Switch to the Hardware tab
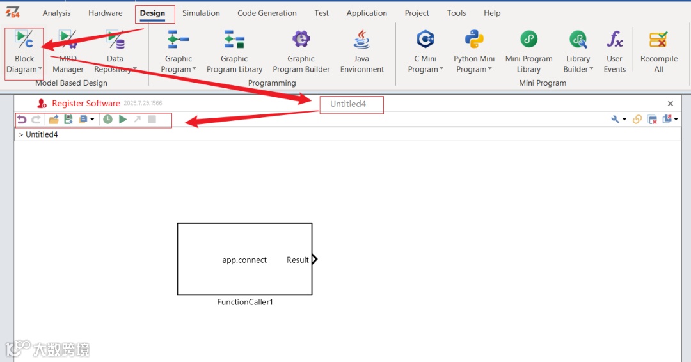This screenshot has width=691, height=362. pos(106,13)
